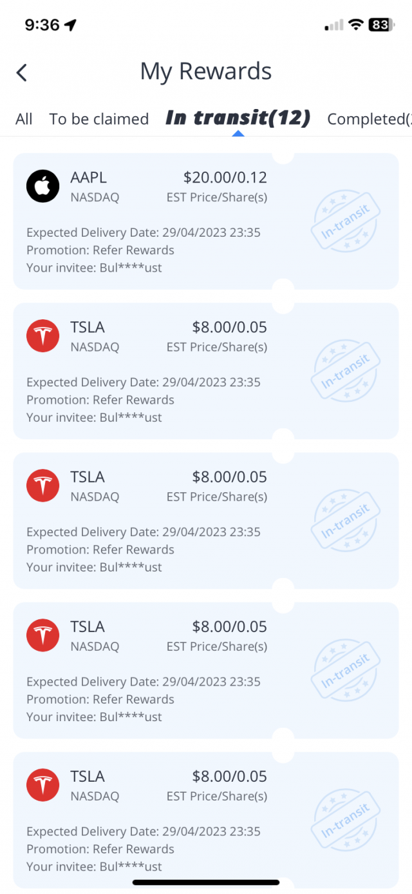Tap the 9:36 clock in status bar
The height and width of the screenshot is (894, 412).
42,25
